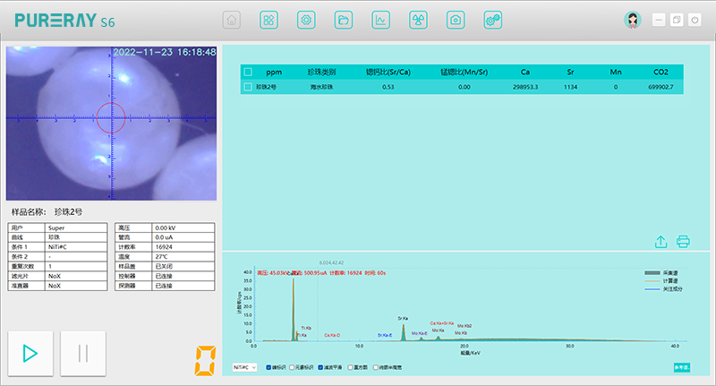Click the camera icon in toolbar
Viewport: 716px width, 386px height.
[x=456, y=20]
